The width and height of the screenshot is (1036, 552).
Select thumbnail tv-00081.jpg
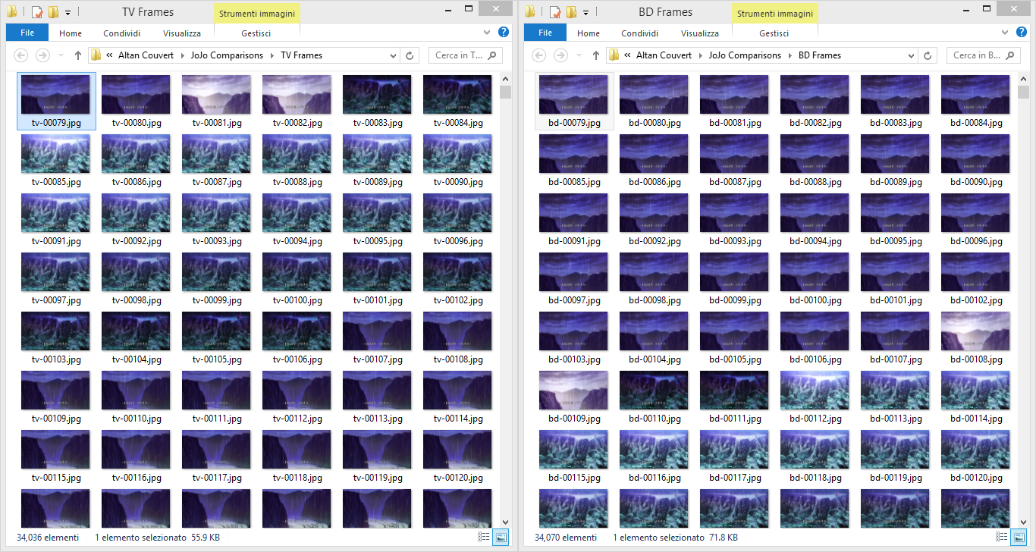click(x=216, y=95)
